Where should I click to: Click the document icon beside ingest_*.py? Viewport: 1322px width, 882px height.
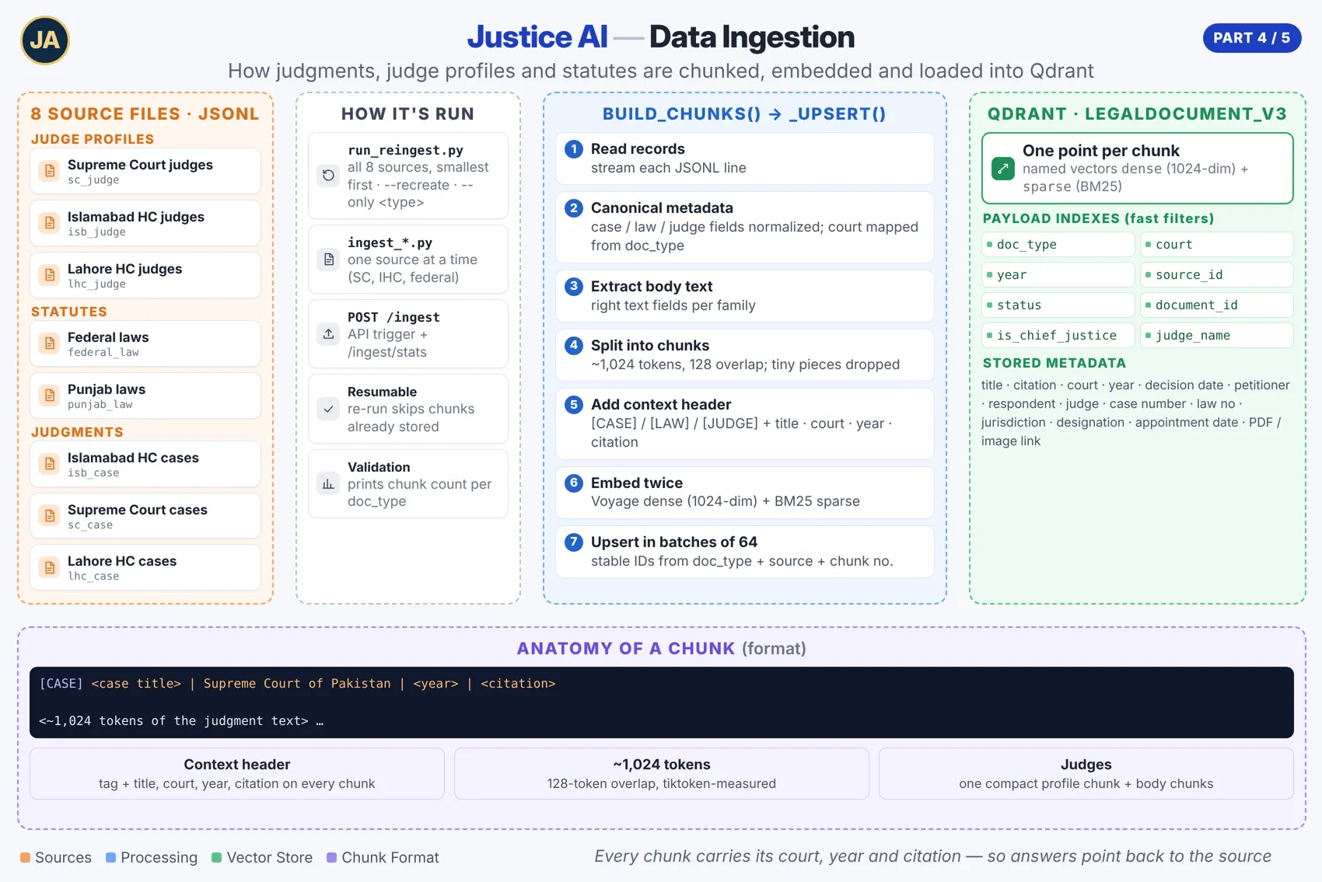[328, 260]
